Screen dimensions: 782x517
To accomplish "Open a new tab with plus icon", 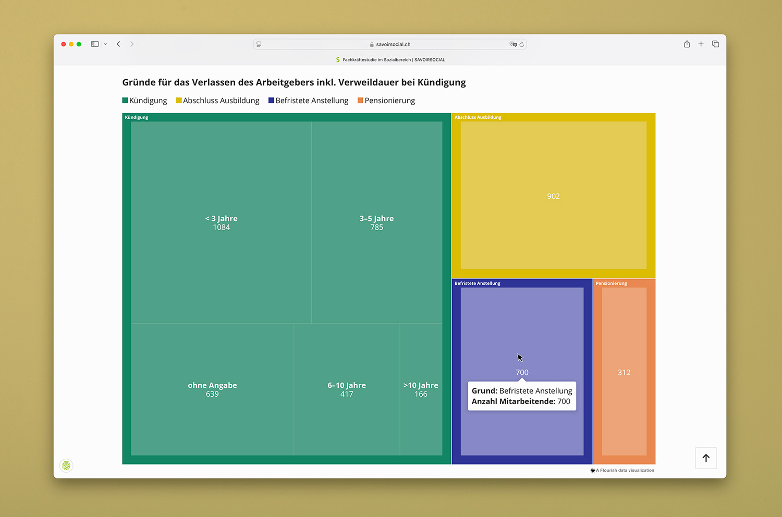I will click(701, 44).
